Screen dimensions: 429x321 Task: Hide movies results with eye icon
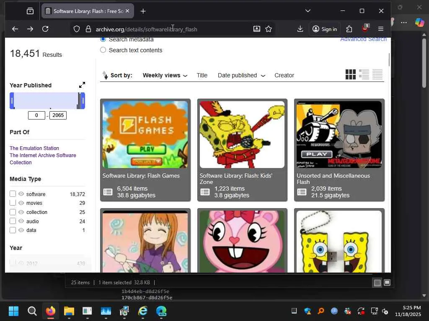click(21, 203)
